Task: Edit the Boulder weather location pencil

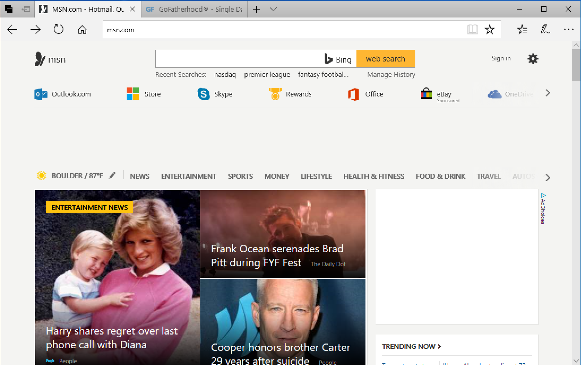Action: point(112,176)
